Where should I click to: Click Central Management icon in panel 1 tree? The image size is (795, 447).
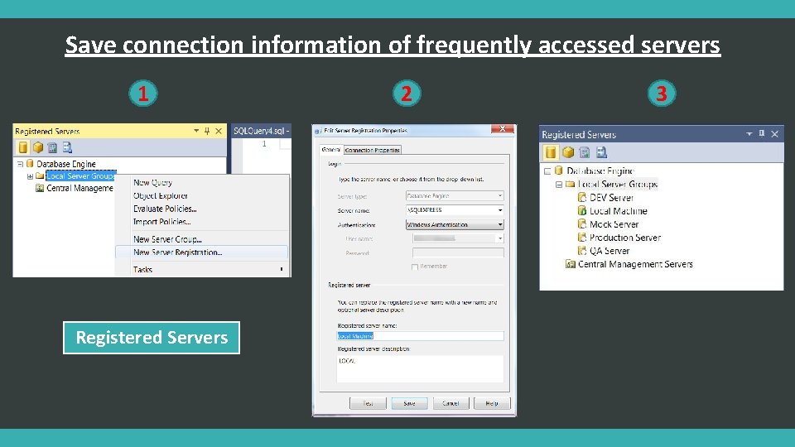pyautogui.click(x=40, y=188)
